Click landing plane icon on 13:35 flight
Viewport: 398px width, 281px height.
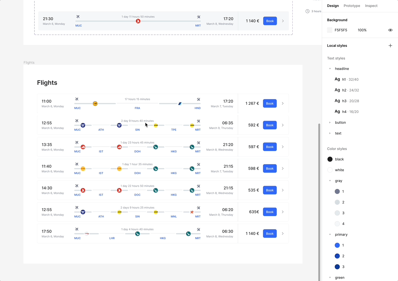[198, 142]
